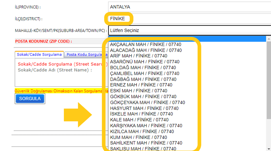The image size is (271, 151).
Task: Select HASYURT MAH from the list
Action: pyautogui.click(x=144, y=108)
